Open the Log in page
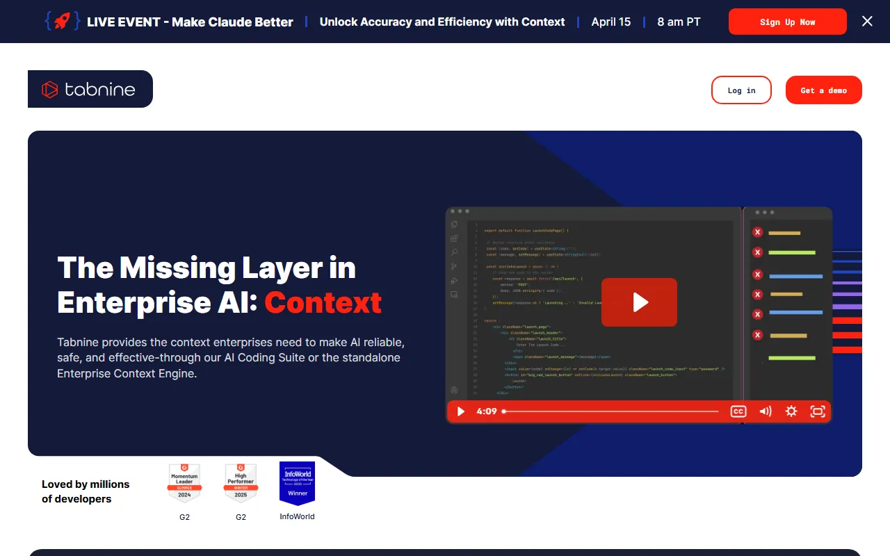The image size is (890, 556). (741, 90)
